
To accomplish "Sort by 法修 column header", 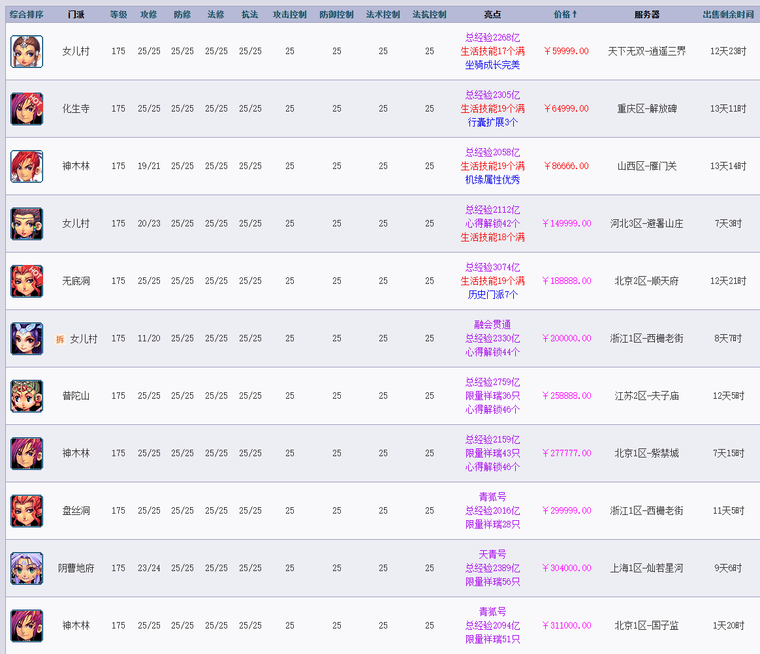I will 216,14.
